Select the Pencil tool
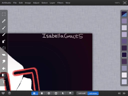 [4, 21]
